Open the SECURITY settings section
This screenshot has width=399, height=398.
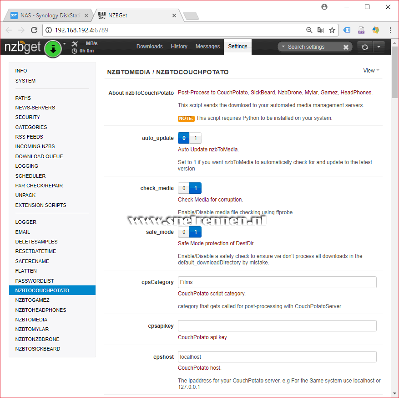pyautogui.click(x=27, y=117)
